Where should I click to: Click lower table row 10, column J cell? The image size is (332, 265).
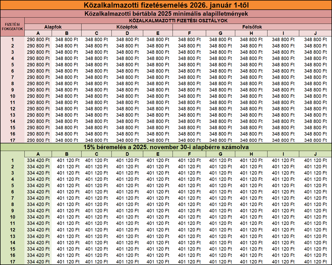315,217
